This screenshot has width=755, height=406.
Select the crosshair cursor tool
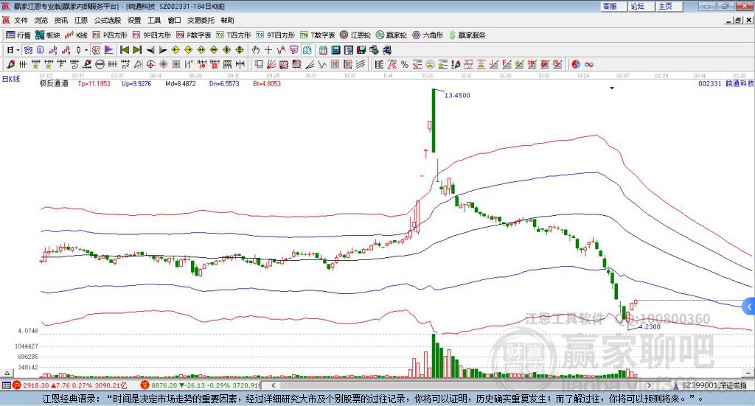[268, 50]
